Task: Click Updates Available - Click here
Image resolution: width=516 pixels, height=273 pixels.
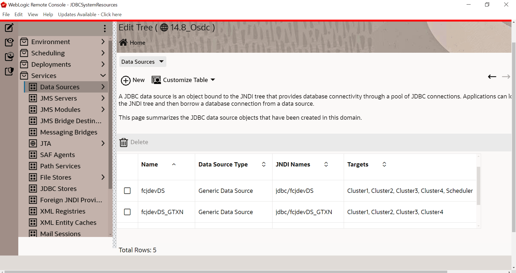Action: pyautogui.click(x=90, y=15)
